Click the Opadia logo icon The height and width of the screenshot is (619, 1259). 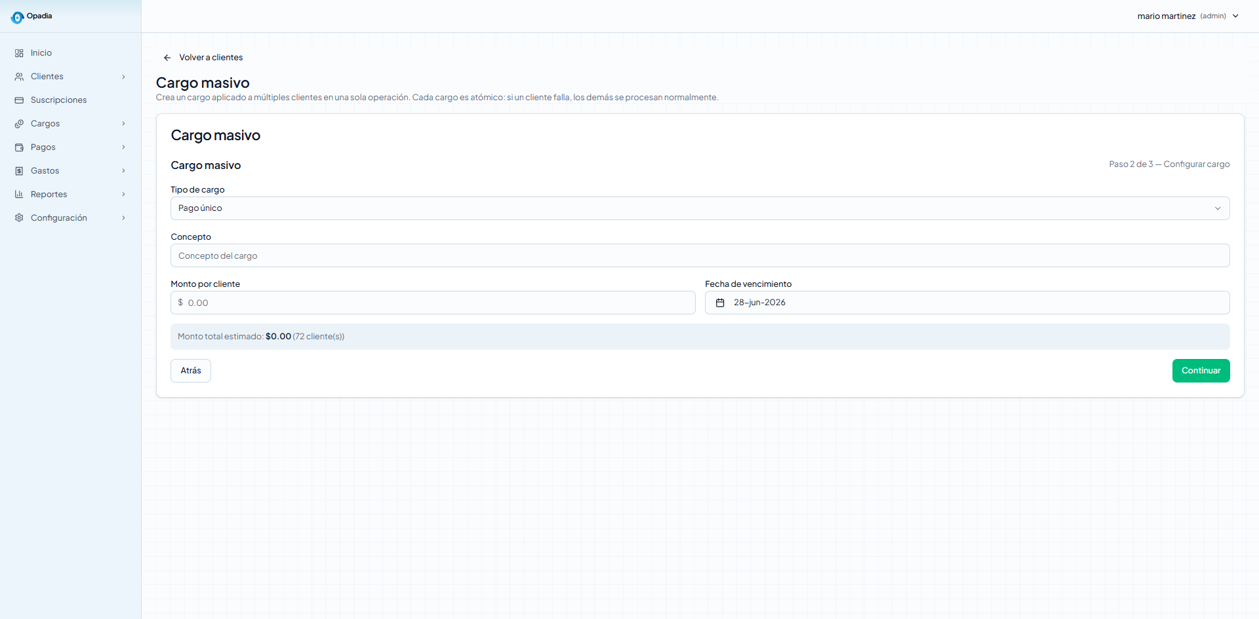coord(17,17)
